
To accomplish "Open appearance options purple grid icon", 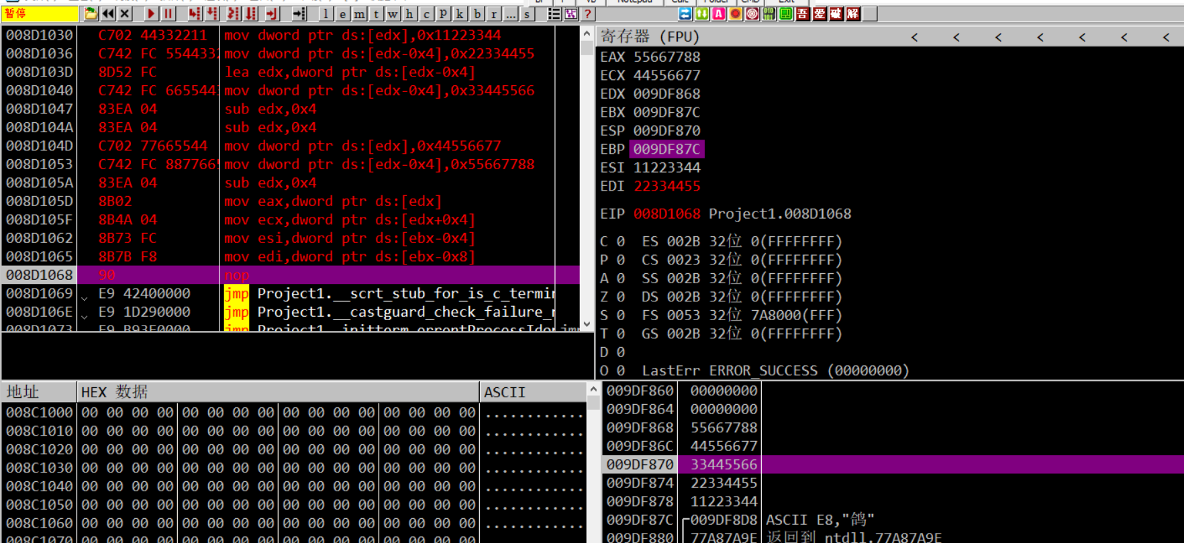I will click(571, 13).
